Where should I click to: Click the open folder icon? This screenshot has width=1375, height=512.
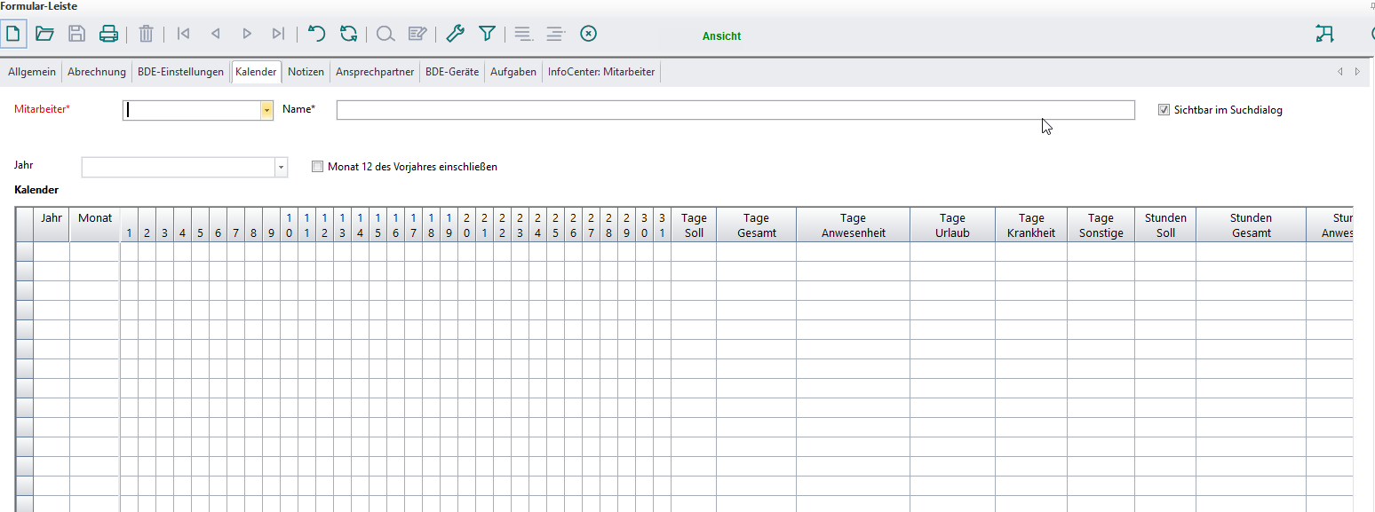[44, 34]
